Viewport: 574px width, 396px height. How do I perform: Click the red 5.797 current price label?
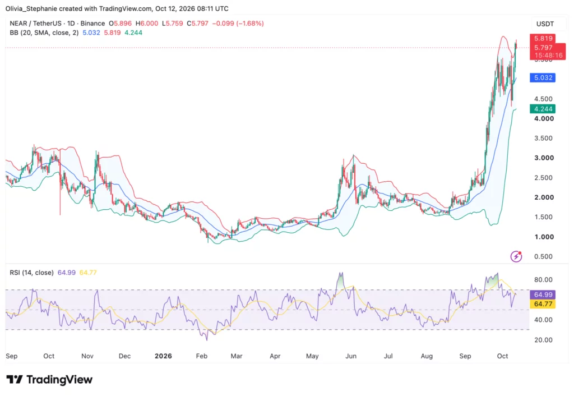click(543, 48)
